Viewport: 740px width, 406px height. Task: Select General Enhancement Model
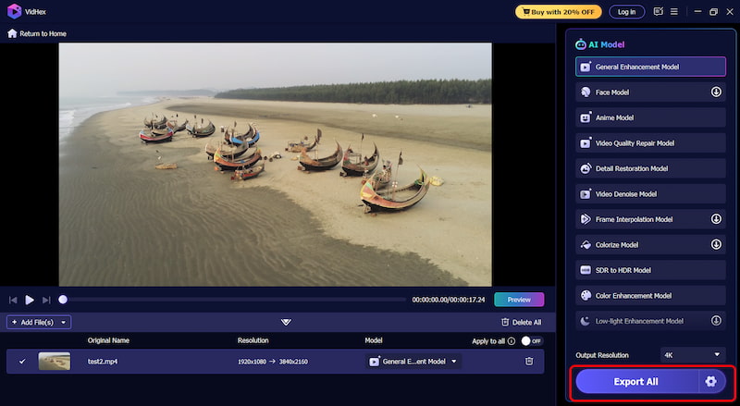pyautogui.click(x=650, y=67)
